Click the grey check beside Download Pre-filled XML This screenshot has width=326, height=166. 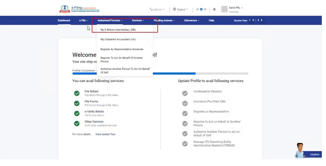click(x=185, y=103)
